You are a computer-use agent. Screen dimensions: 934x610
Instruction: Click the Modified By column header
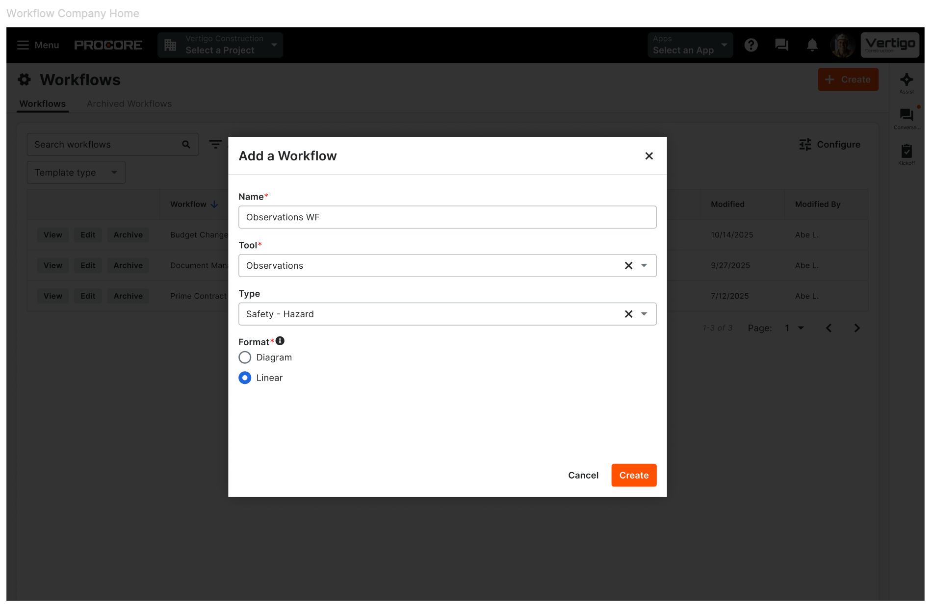click(818, 204)
